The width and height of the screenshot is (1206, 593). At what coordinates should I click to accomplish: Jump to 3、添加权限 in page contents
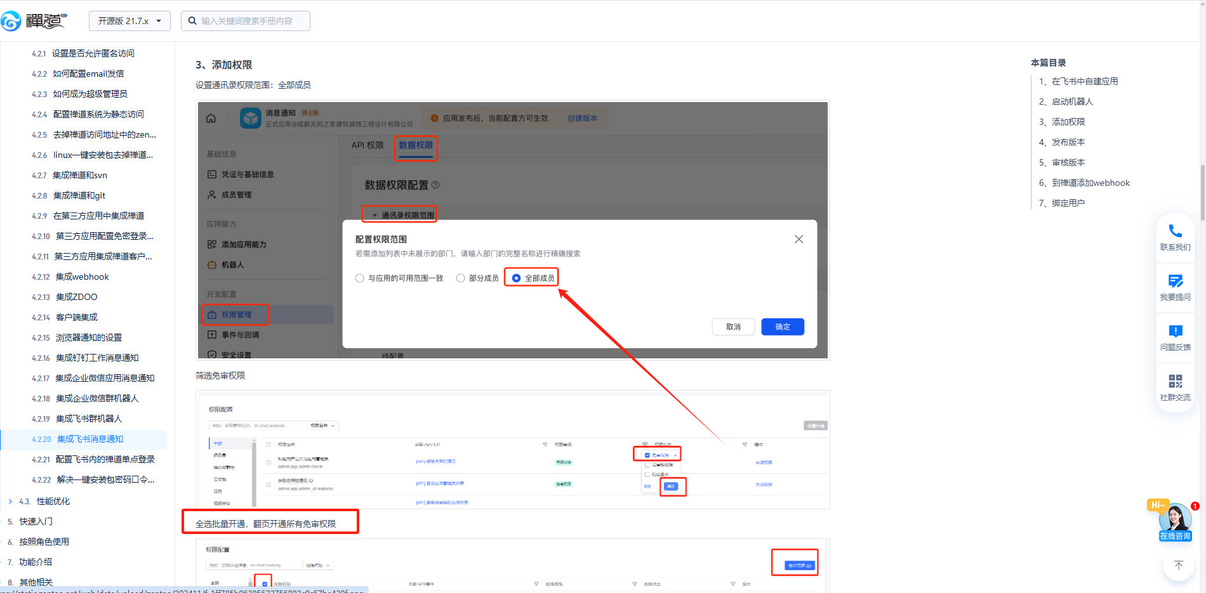coord(1062,122)
